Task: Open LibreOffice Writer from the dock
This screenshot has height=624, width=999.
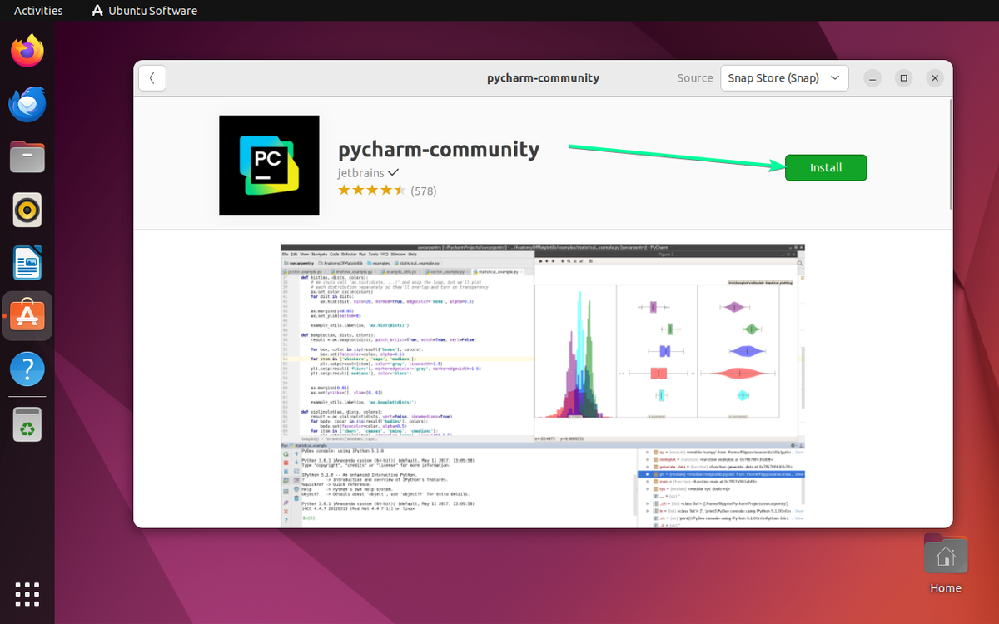Action: [27, 263]
